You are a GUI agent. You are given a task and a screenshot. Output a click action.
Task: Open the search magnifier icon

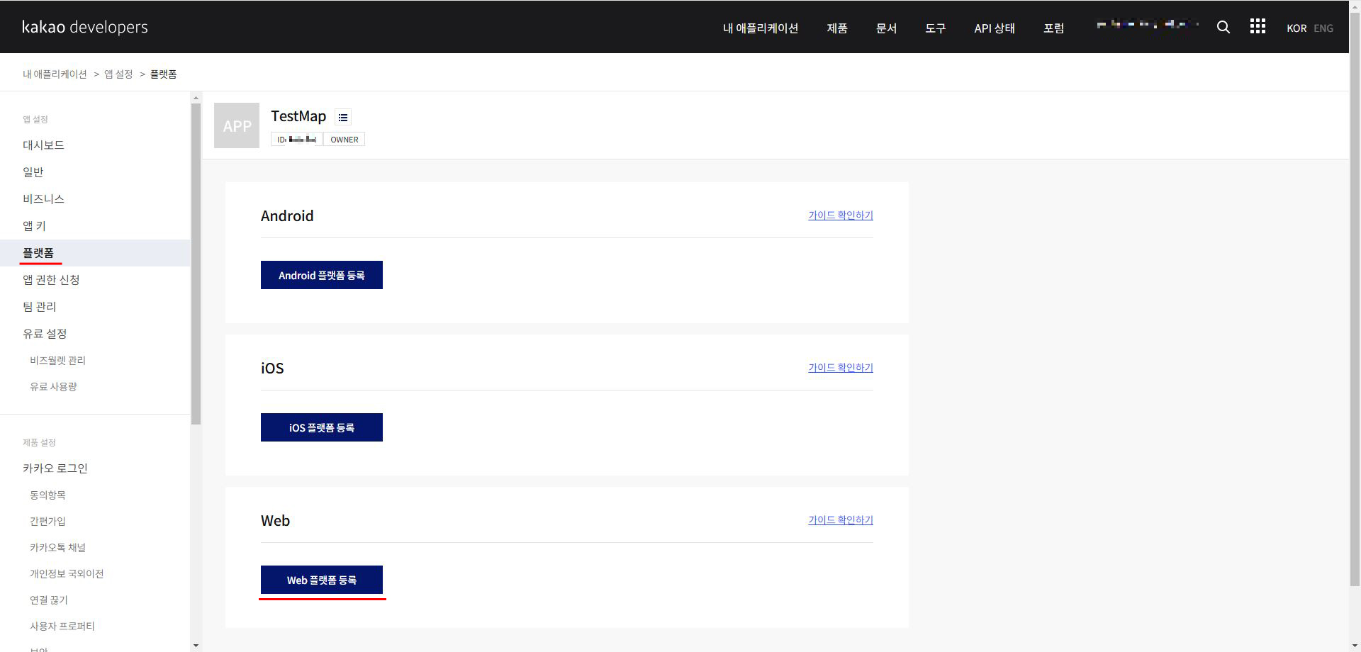[1223, 27]
